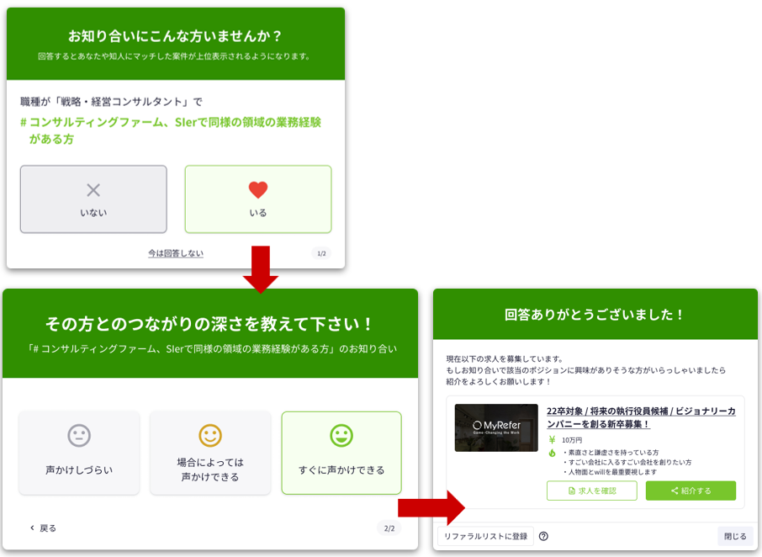762x557 pixels.
Task: Click the X icon for いない
Action: tap(93, 190)
